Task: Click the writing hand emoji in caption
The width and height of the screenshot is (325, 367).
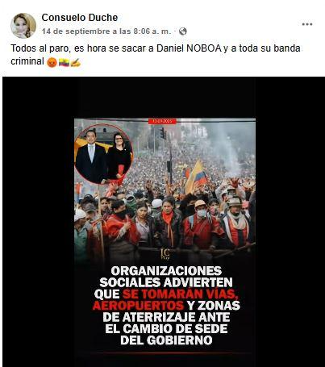Action: [76, 62]
